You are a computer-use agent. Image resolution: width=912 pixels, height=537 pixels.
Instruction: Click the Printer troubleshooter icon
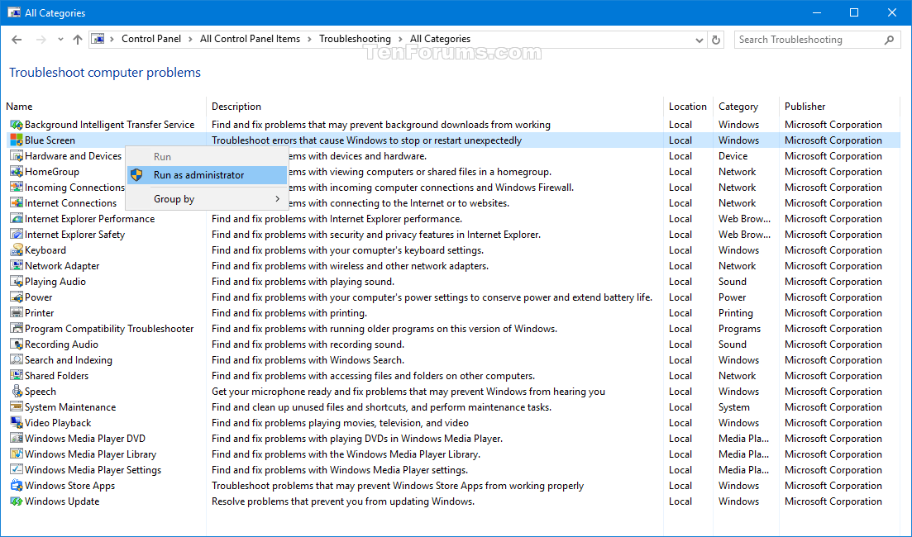coord(17,312)
